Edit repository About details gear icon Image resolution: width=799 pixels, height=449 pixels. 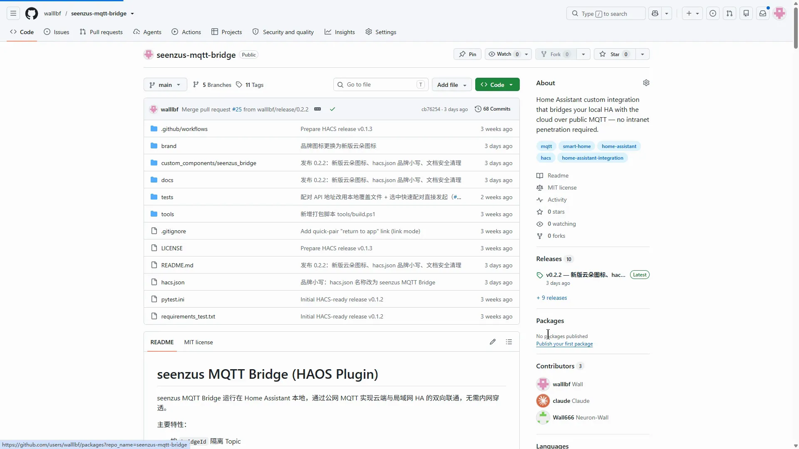tap(646, 83)
